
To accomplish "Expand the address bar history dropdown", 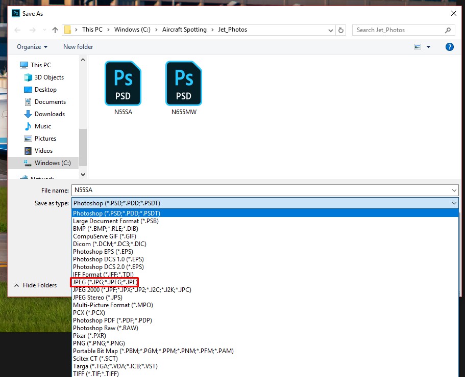I will click(x=331, y=30).
